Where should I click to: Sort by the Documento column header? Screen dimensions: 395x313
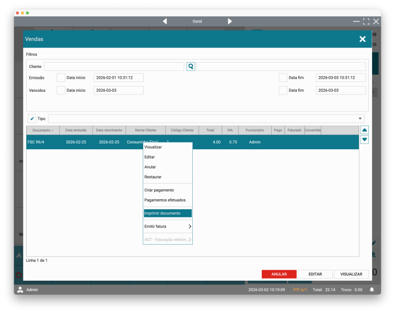43,130
